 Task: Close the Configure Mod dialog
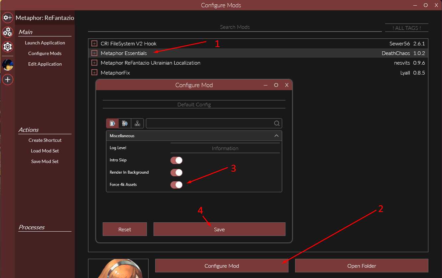pos(287,85)
